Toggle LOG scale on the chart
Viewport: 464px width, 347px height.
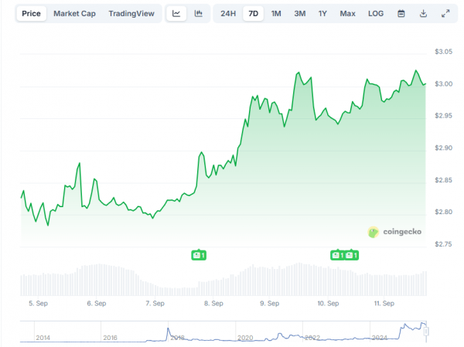coord(375,14)
